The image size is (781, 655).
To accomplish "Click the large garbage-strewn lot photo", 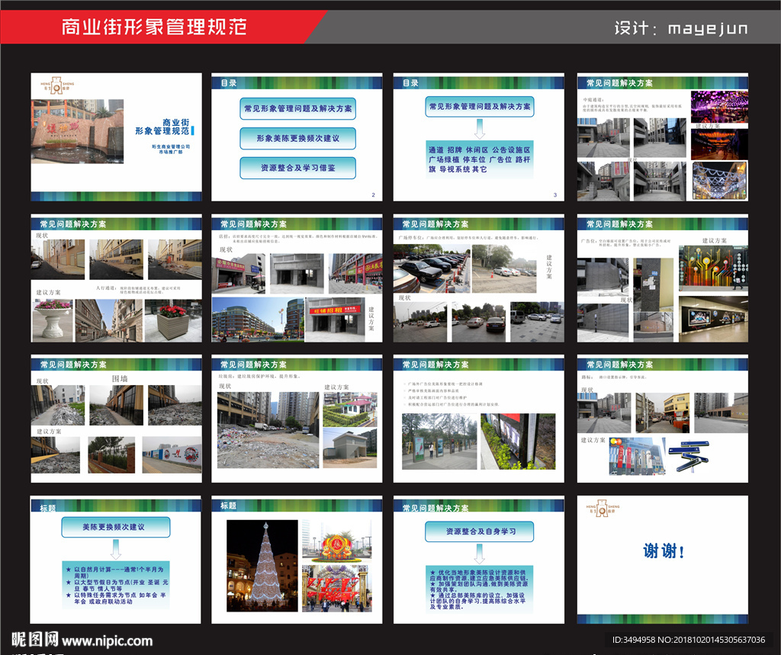I will (268, 429).
